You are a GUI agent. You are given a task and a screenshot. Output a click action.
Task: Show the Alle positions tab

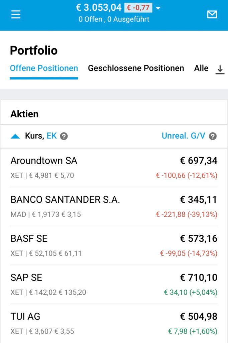(201, 68)
